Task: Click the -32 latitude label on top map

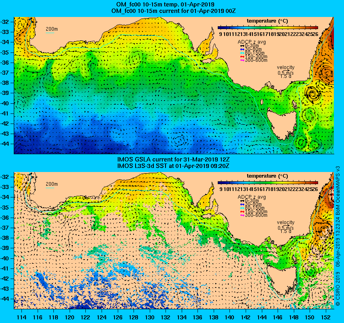Action: 4,22
